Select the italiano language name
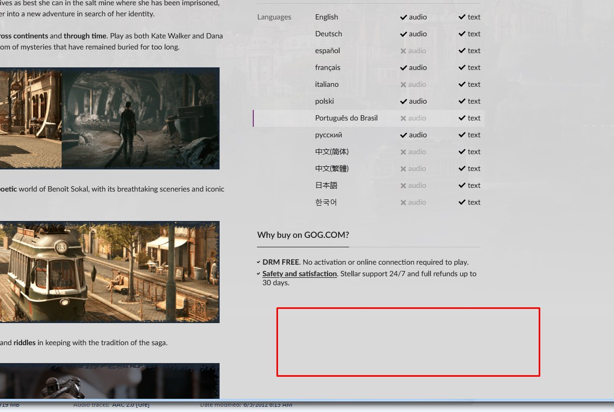 327,85
